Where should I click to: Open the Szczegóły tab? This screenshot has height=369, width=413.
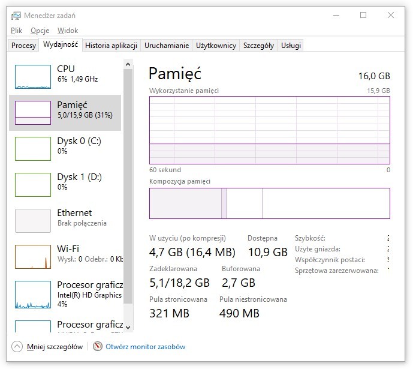(x=258, y=46)
